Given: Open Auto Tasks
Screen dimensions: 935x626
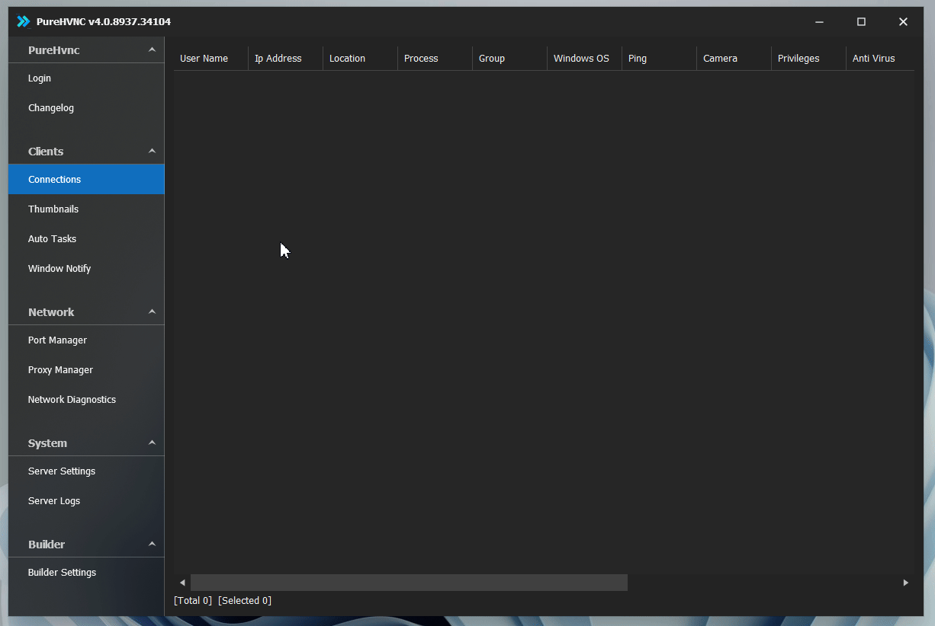Looking at the screenshot, I should tap(86, 239).
